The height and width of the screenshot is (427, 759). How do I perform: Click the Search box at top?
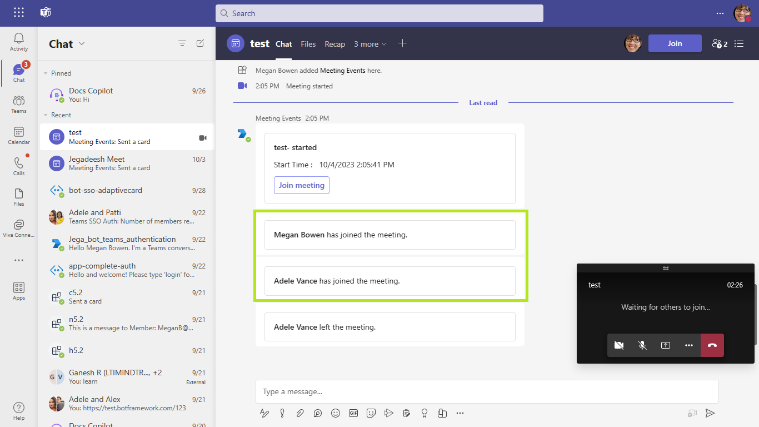click(379, 13)
